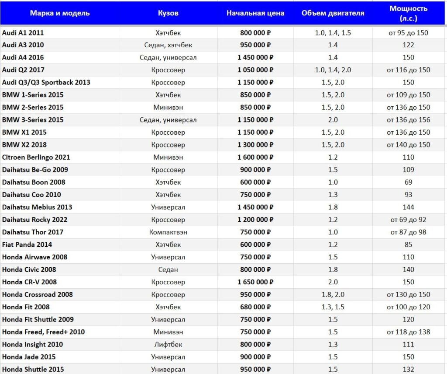Select the '1 600 000 ₽' price of Citroen Berlingo

(255, 157)
